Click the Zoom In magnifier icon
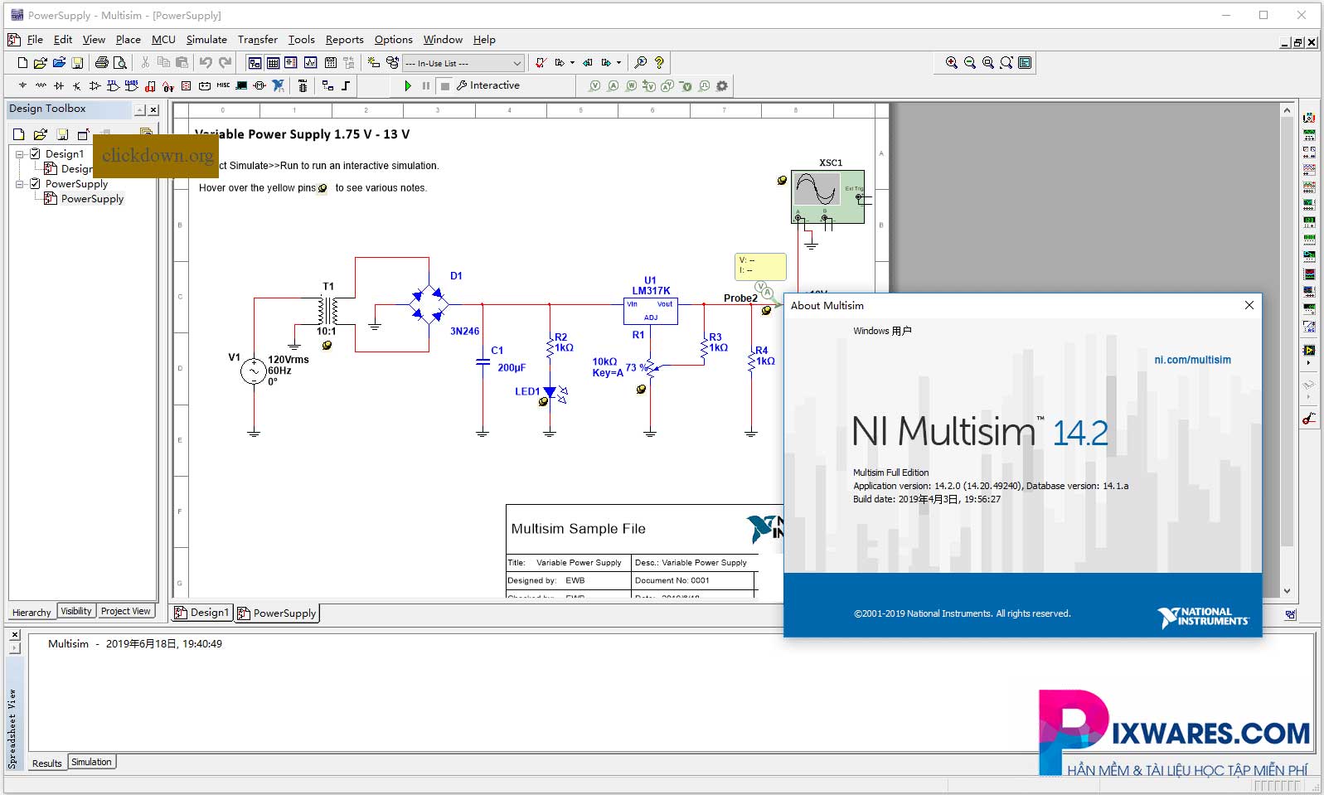1324x795 pixels. point(951,62)
